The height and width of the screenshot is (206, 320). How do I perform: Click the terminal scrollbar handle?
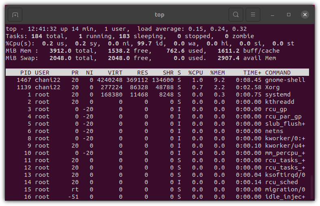pos(311,187)
